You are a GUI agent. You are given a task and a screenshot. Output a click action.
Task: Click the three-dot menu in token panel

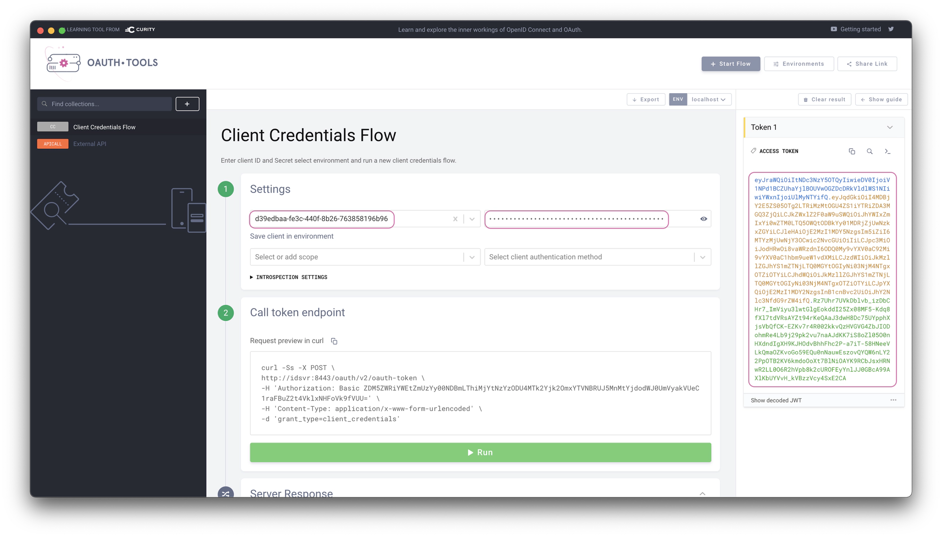pos(892,400)
